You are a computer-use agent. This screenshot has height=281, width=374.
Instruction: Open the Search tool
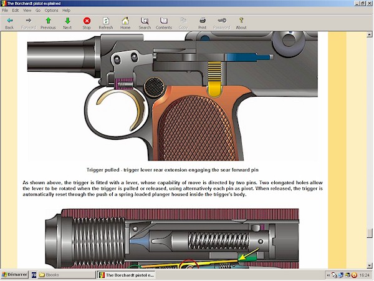(x=145, y=24)
